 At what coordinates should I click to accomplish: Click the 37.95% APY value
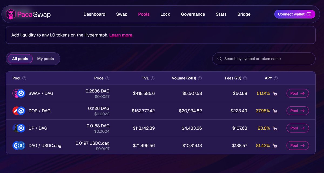pos(263,111)
